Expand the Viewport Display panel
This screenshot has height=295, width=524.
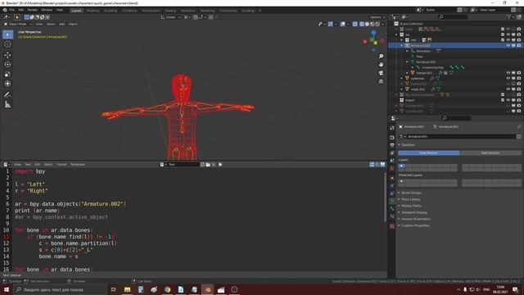pos(414,212)
